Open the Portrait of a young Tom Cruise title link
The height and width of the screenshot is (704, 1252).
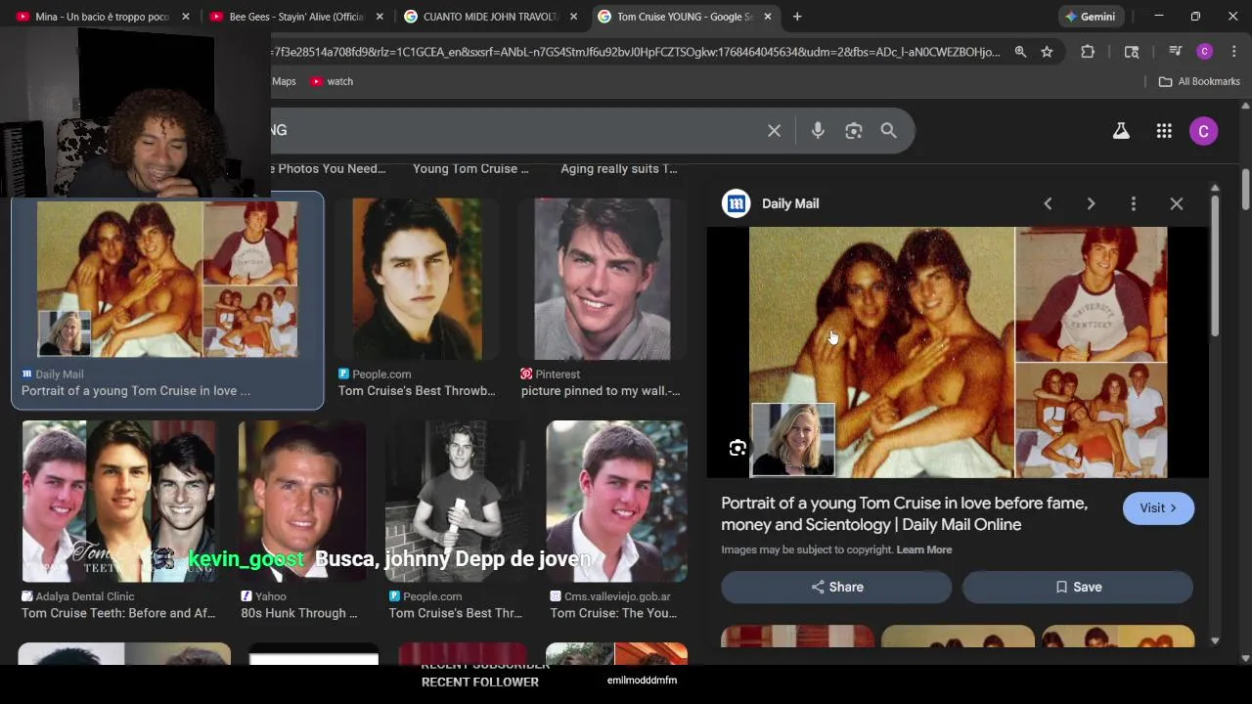(x=904, y=513)
